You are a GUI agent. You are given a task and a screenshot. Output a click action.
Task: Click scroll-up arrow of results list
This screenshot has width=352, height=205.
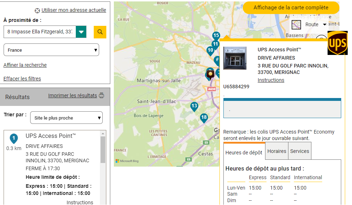click(x=103, y=134)
